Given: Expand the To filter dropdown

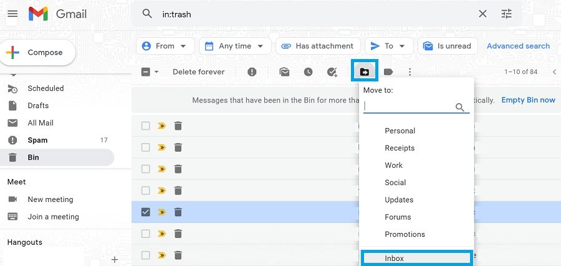Looking at the screenshot, I should [x=388, y=46].
